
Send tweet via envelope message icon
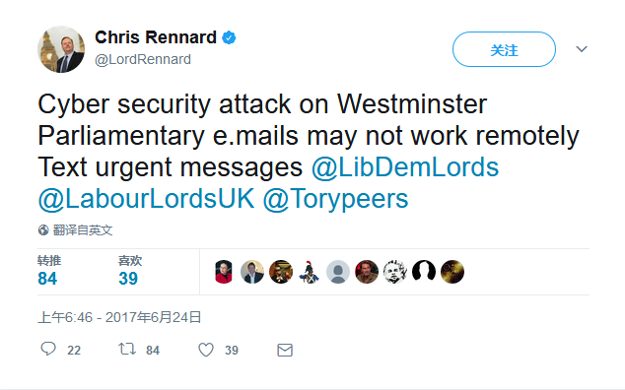pyautogui.click(x=285, y=351)
